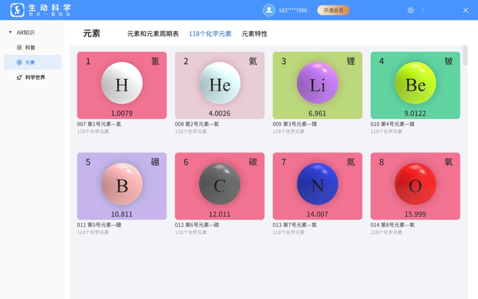
Task: Switch to 元素和元素周期表 tab
Action: point(153,34)
